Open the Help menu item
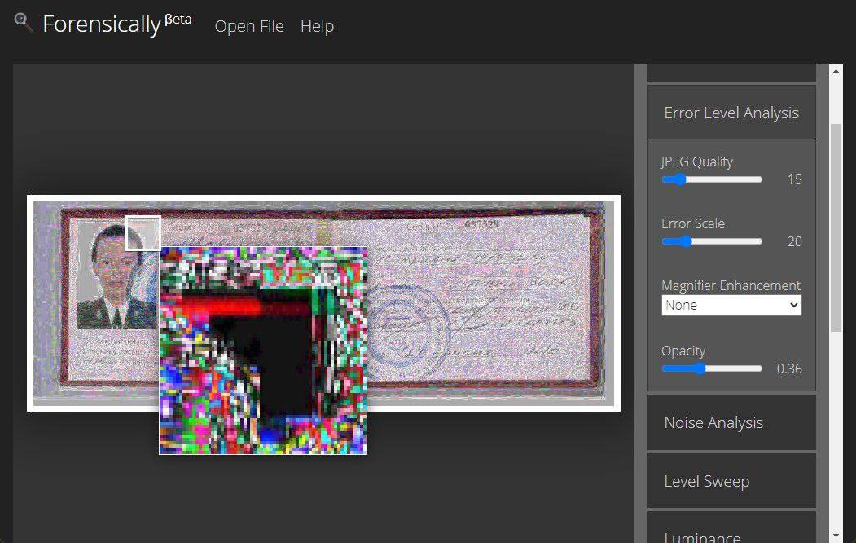856x543 pixels. point(317,26)
